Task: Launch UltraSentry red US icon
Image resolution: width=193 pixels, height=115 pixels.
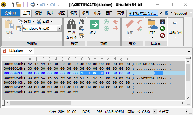Action: [x=163, y=35]
